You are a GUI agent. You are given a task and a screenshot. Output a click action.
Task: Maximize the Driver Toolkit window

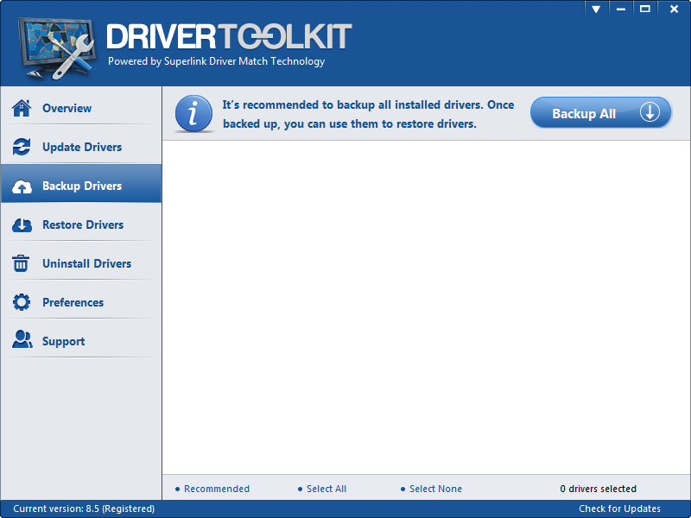tap(644, 9)
